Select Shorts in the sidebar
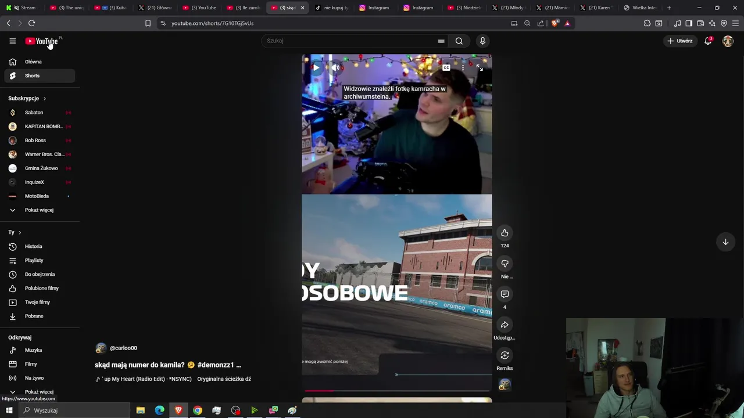The image size is (744, 418). click(40, 75)
